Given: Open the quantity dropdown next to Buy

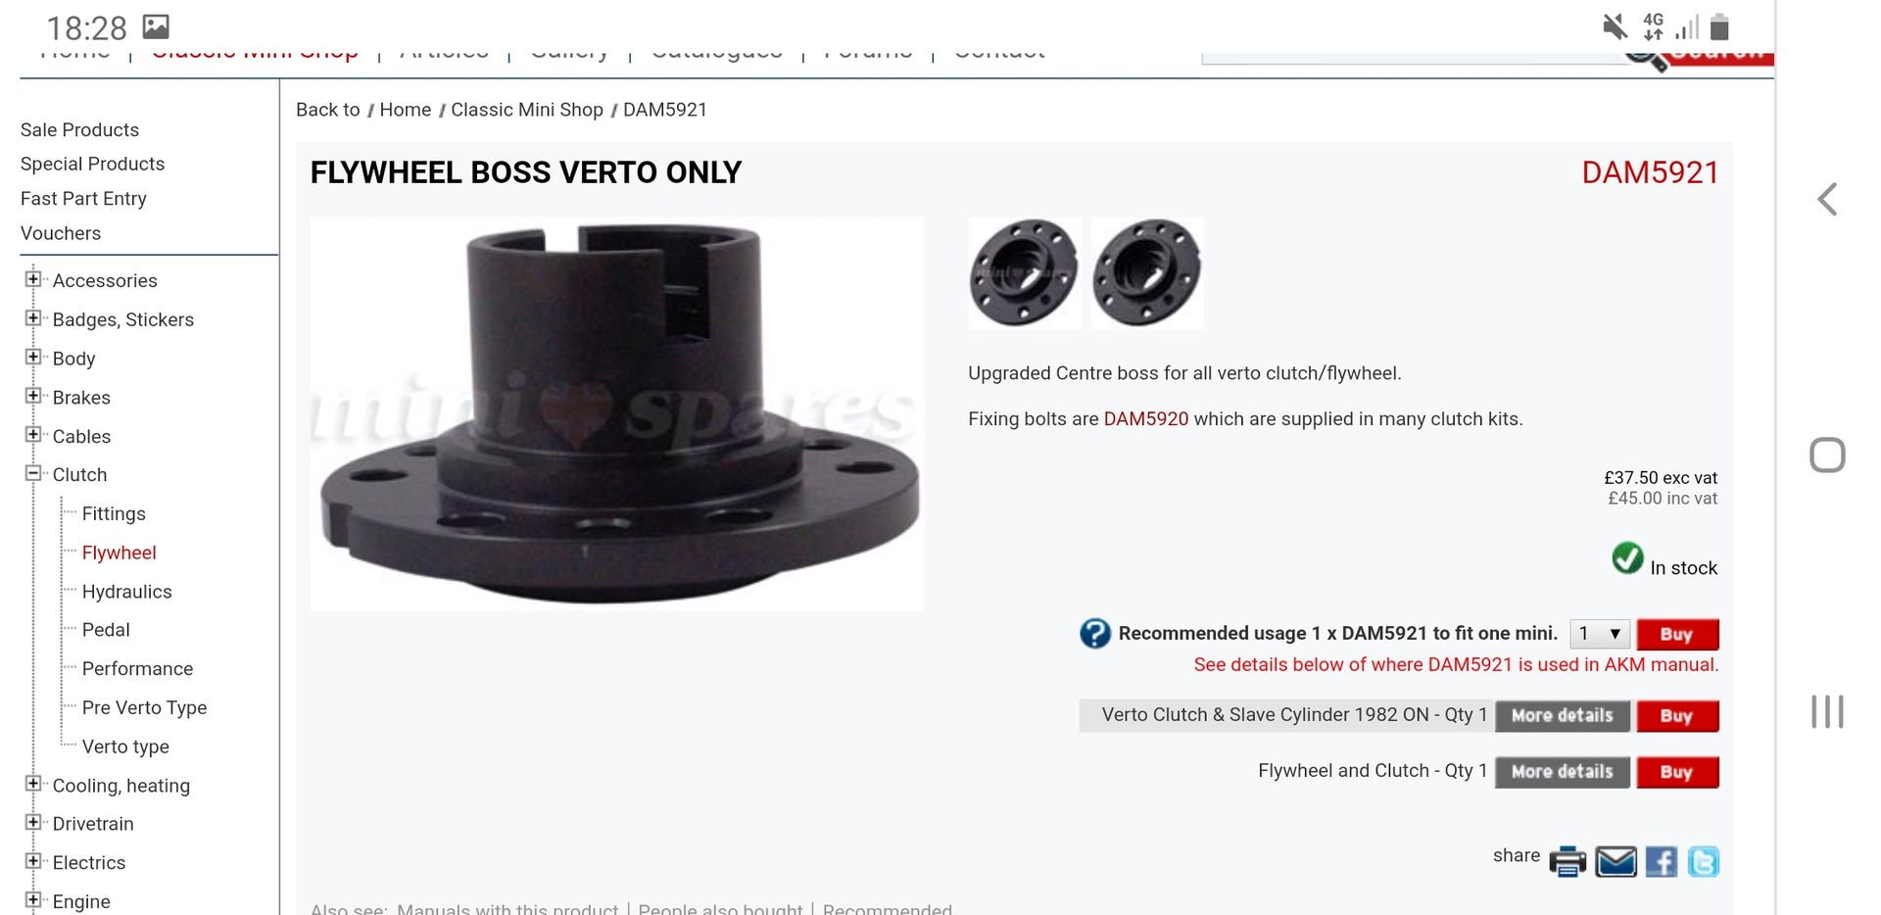Looking at the screenshot, I should (1600, 634).
